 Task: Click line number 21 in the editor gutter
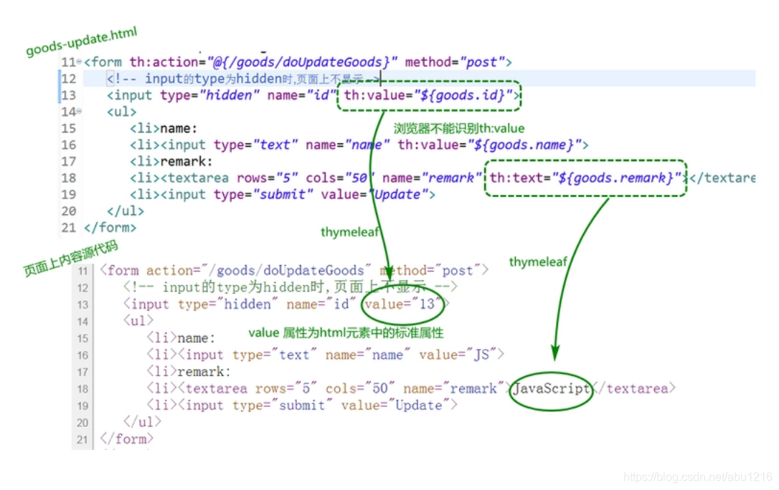coord(69,227)
